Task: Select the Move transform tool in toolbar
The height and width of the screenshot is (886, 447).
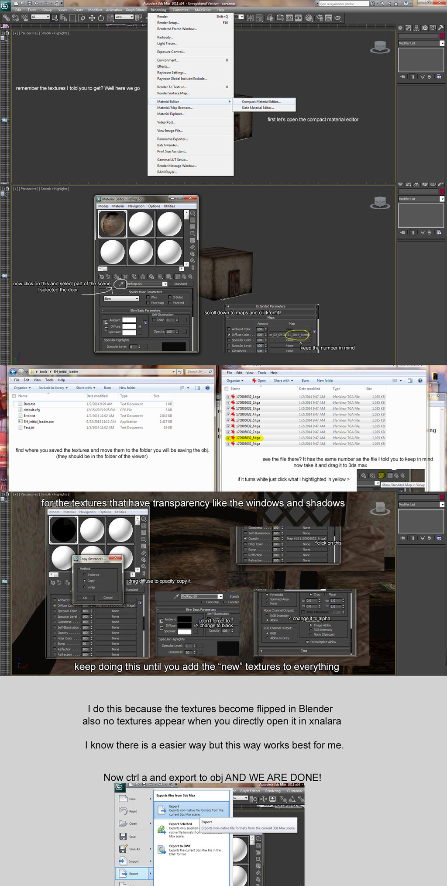Action: [92, 18]
